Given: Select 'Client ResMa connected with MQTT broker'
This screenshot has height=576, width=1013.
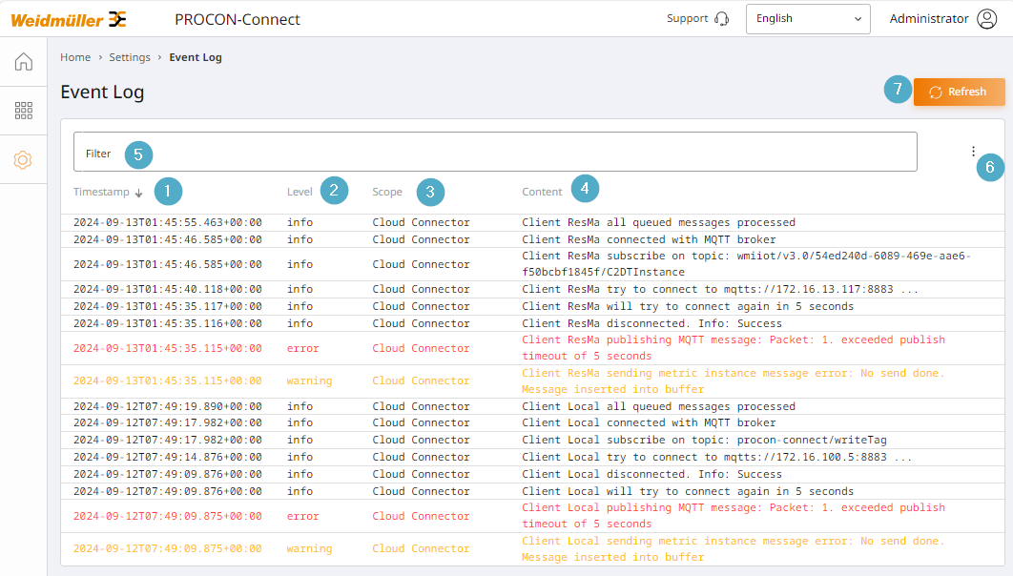Looking at the screenshot, I should tap(649, 239).
